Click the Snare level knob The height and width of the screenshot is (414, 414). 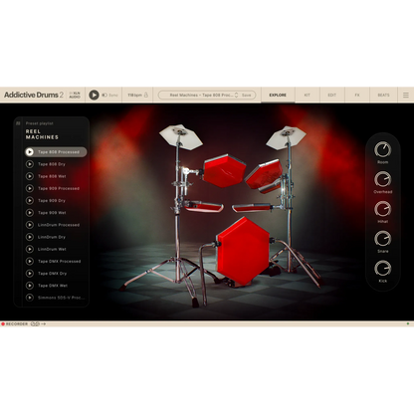(x=382, y=239)
